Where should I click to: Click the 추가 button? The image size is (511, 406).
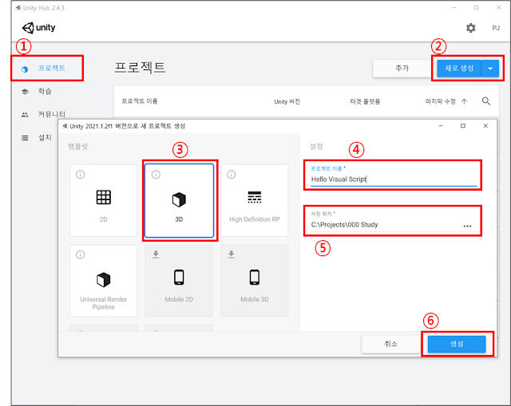point(402,68)
